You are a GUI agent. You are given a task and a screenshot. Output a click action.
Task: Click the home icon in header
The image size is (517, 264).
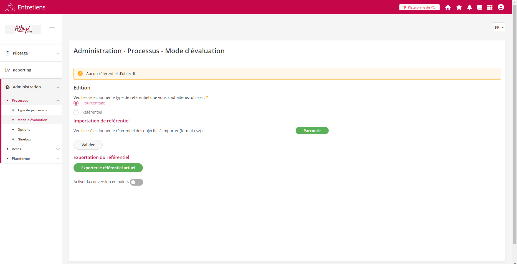(x=448, y=7)
